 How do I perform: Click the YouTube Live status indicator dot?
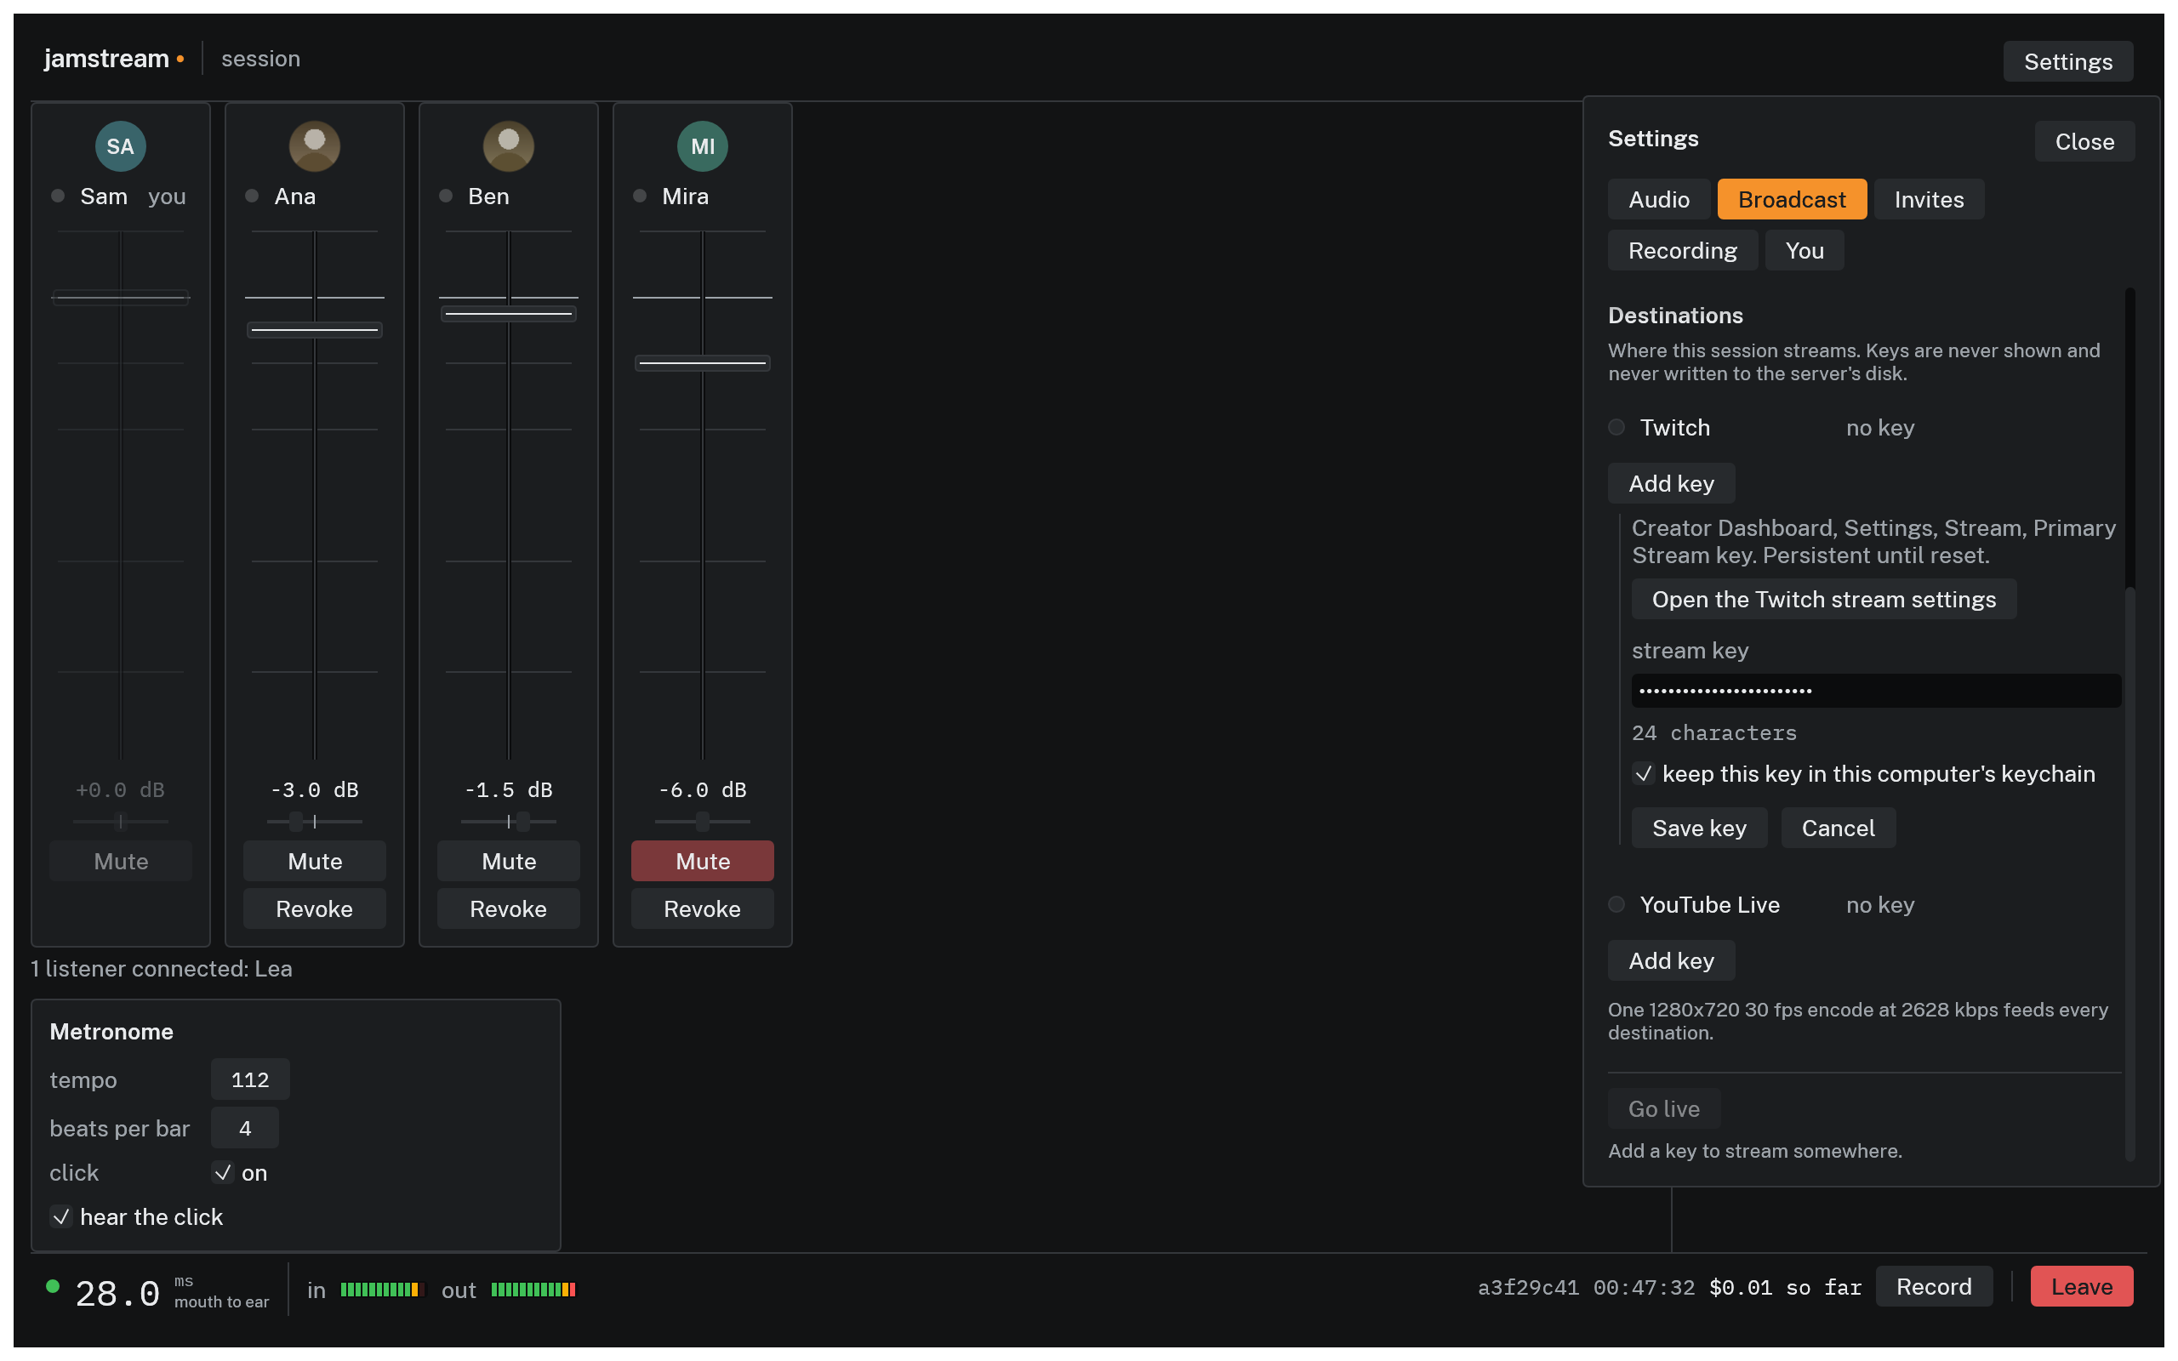(1616, 903)
